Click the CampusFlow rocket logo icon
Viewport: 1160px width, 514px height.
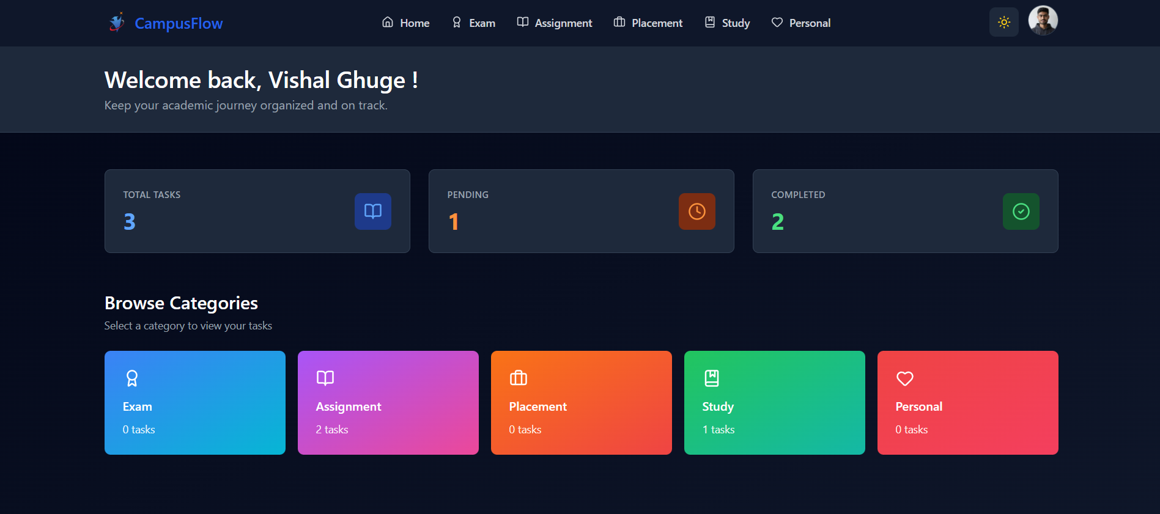(117, 23)
